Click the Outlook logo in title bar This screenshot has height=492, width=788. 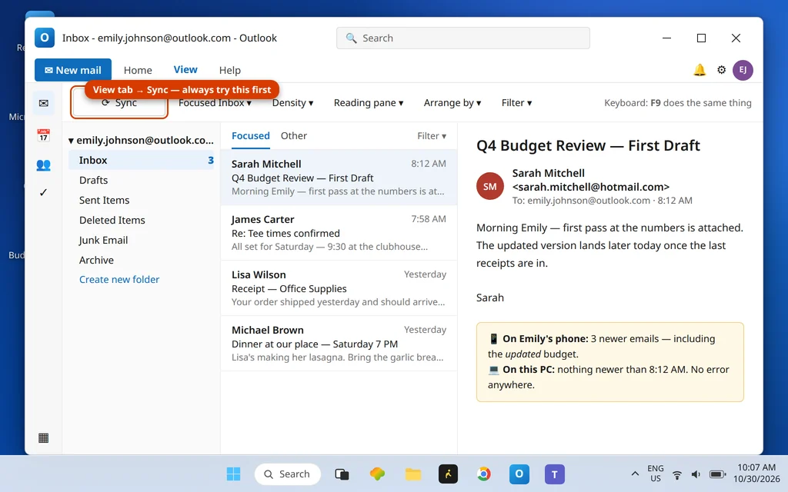(x=44, y=38)
